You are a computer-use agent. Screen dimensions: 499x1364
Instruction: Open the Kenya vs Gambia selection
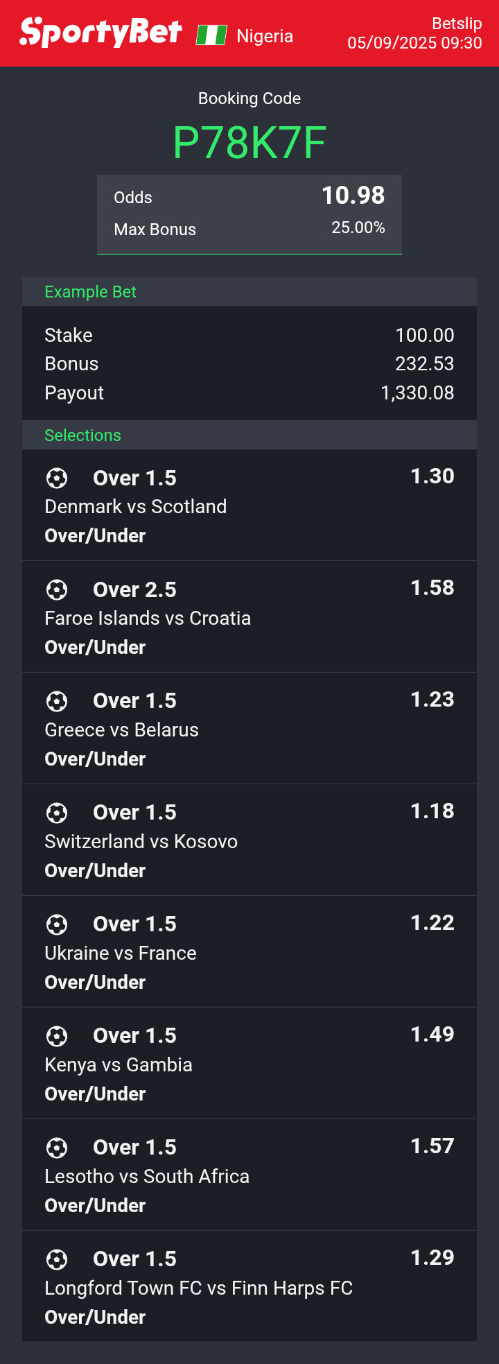(249, 1063)
